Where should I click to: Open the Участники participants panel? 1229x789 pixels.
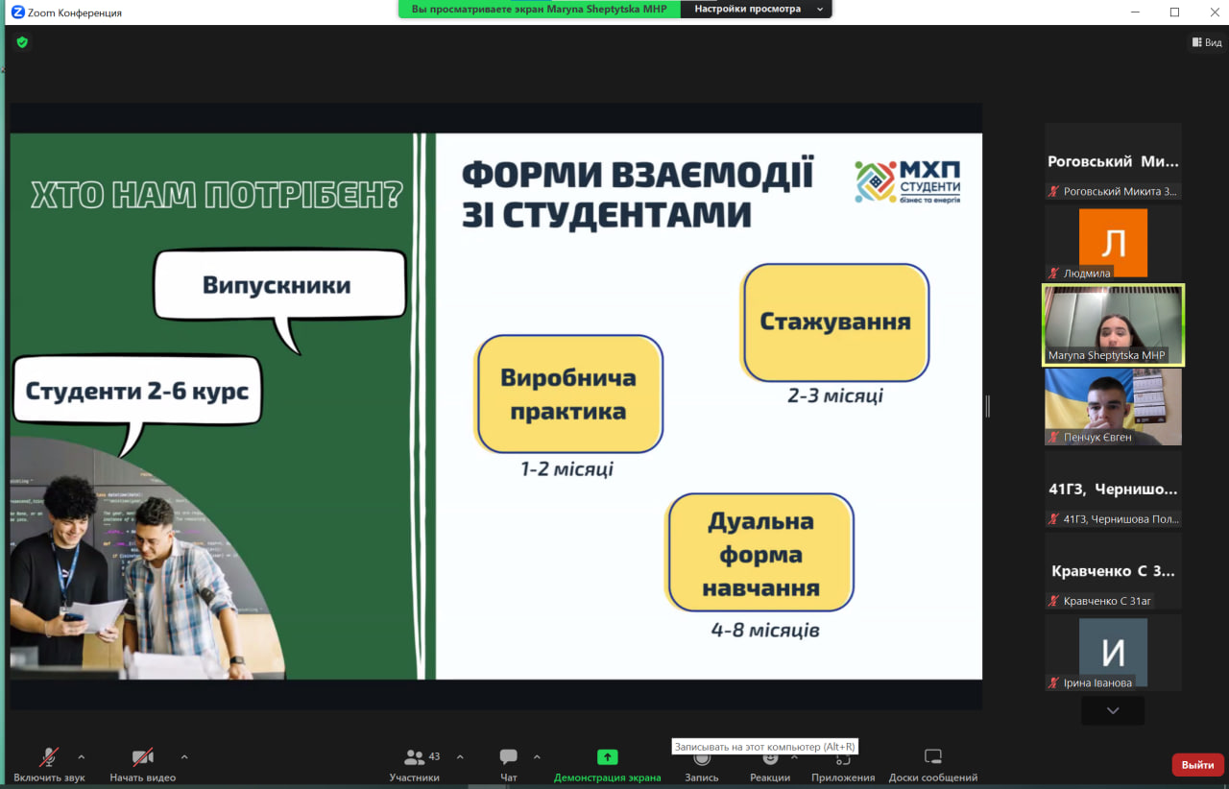pos(415,765)
